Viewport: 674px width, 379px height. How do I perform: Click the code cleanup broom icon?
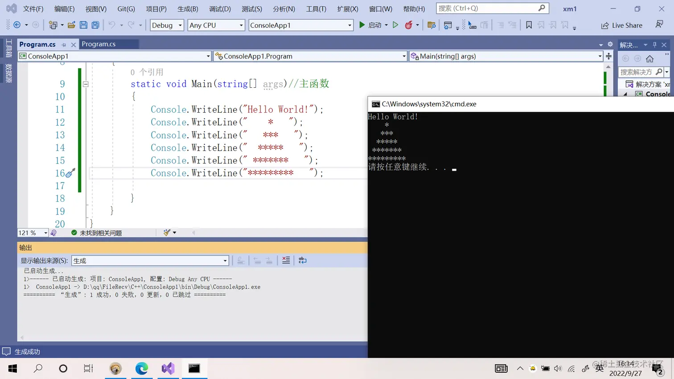coord(167,232)
